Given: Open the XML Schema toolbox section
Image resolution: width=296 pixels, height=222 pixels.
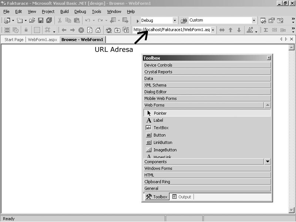Looking at the screenshot, I should tap(207, 85).
